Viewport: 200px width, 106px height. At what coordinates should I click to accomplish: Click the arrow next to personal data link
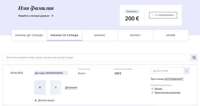[52, 16]
